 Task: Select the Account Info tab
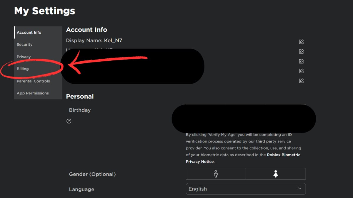[29, 32]
